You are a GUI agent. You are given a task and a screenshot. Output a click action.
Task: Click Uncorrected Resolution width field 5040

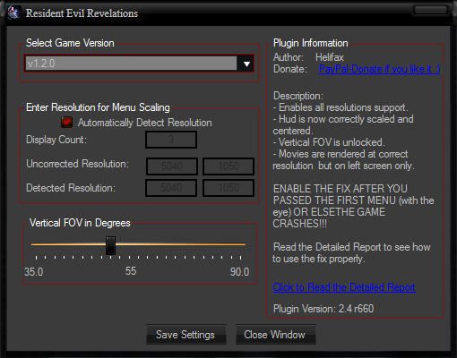[x=172, y=166]
